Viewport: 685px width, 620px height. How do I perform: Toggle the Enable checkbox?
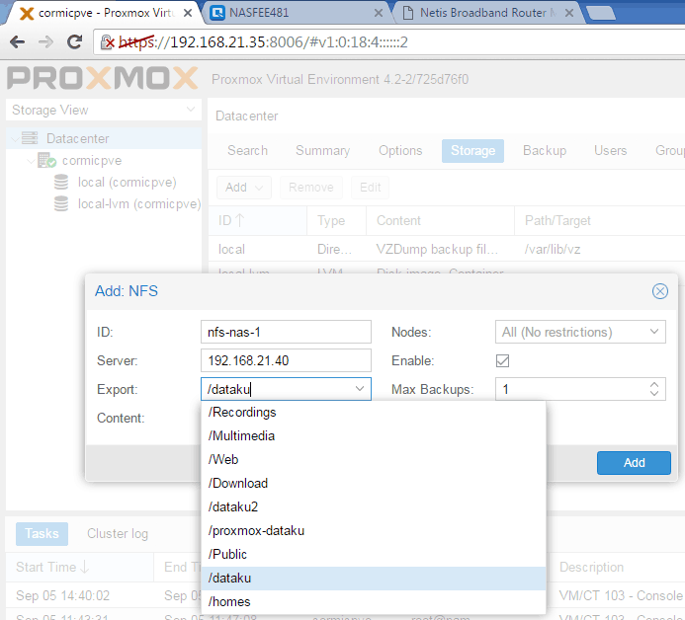click(x=502, y=360)
